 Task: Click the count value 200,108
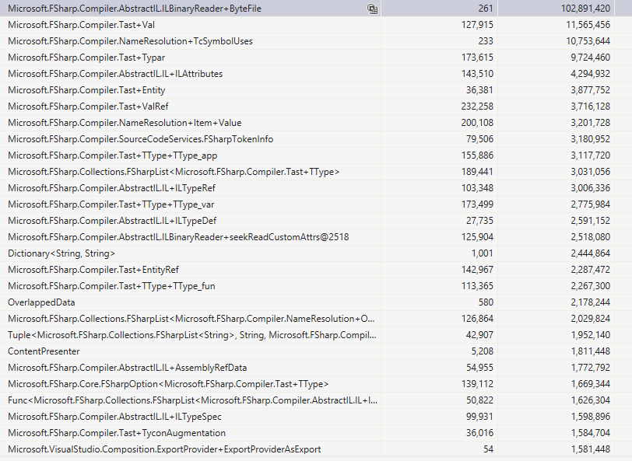477,123
